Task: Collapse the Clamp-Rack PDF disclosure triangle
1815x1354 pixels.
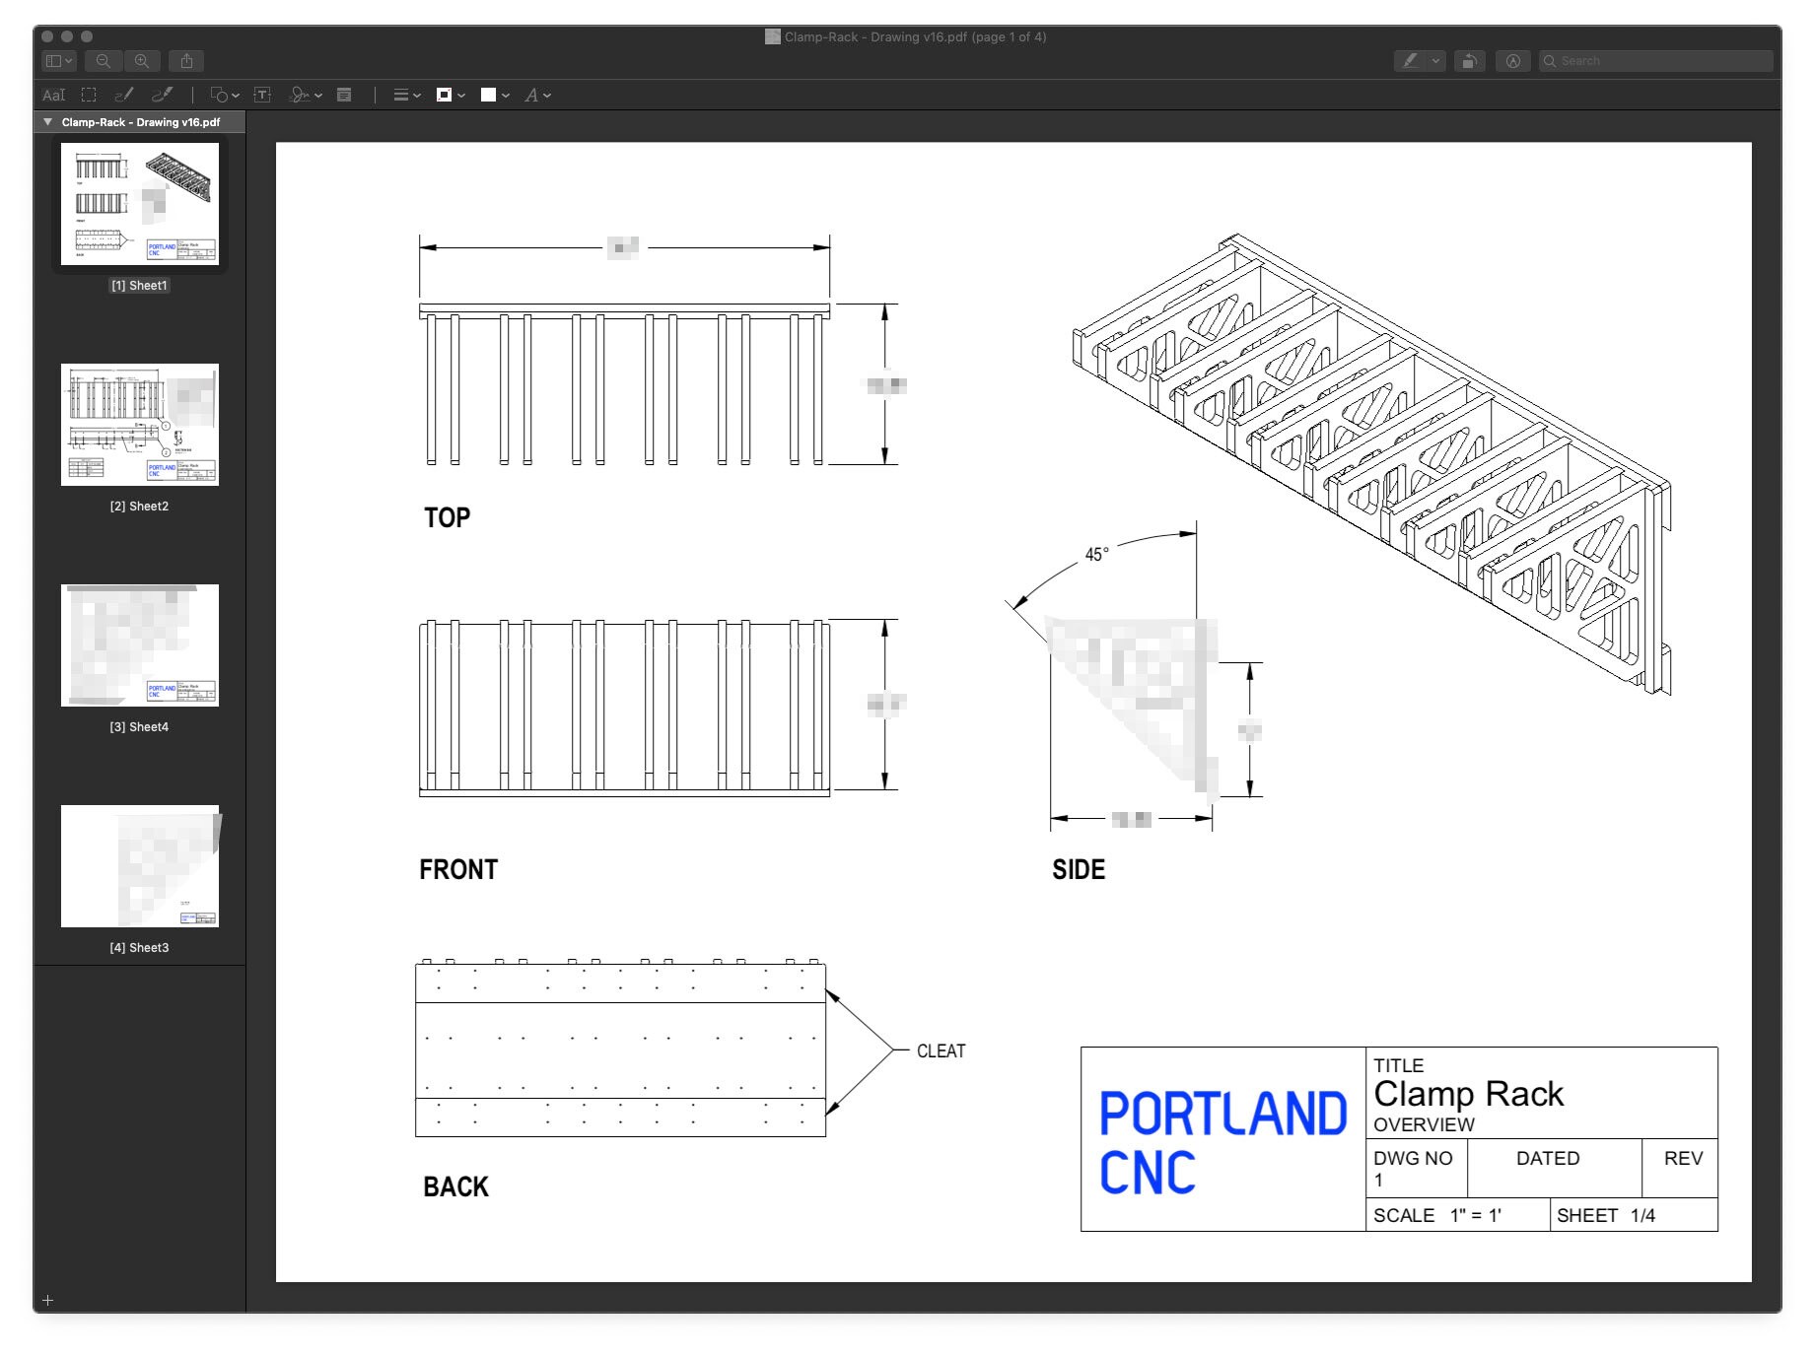Action: tap(45, 122)
